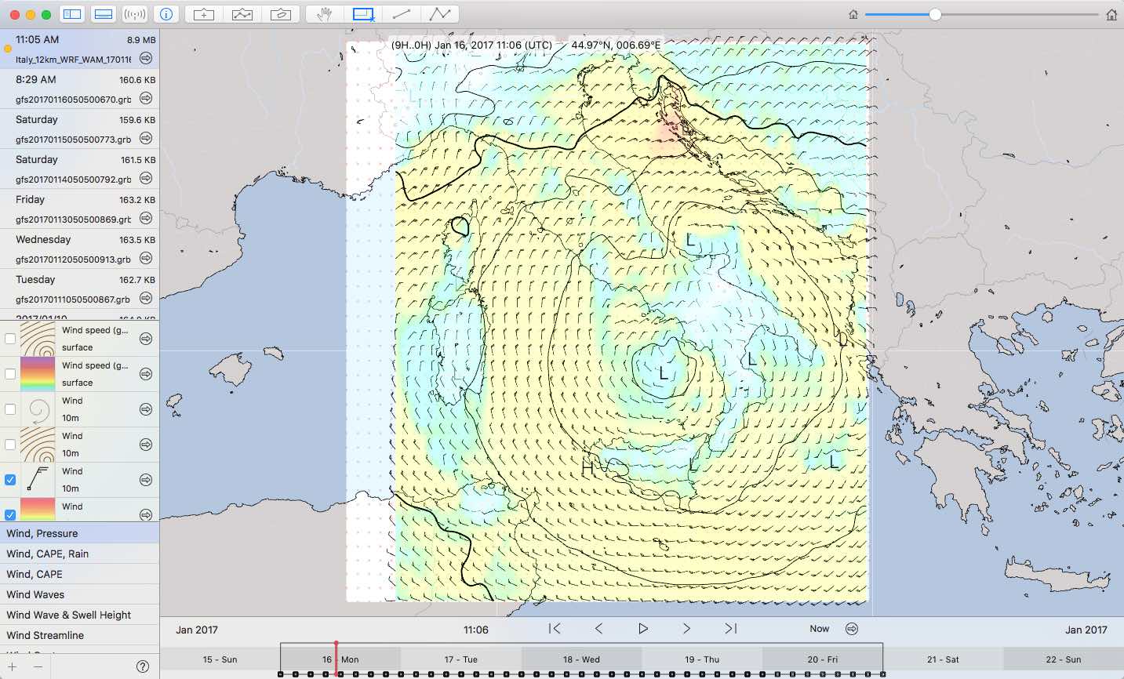Click the map zoom slider knob
Image resolution: width=1124 pixels, height=679 pixels.
(935, 14)
